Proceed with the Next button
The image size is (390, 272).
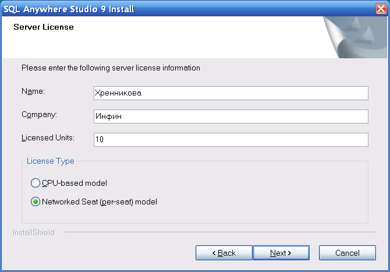281,253
